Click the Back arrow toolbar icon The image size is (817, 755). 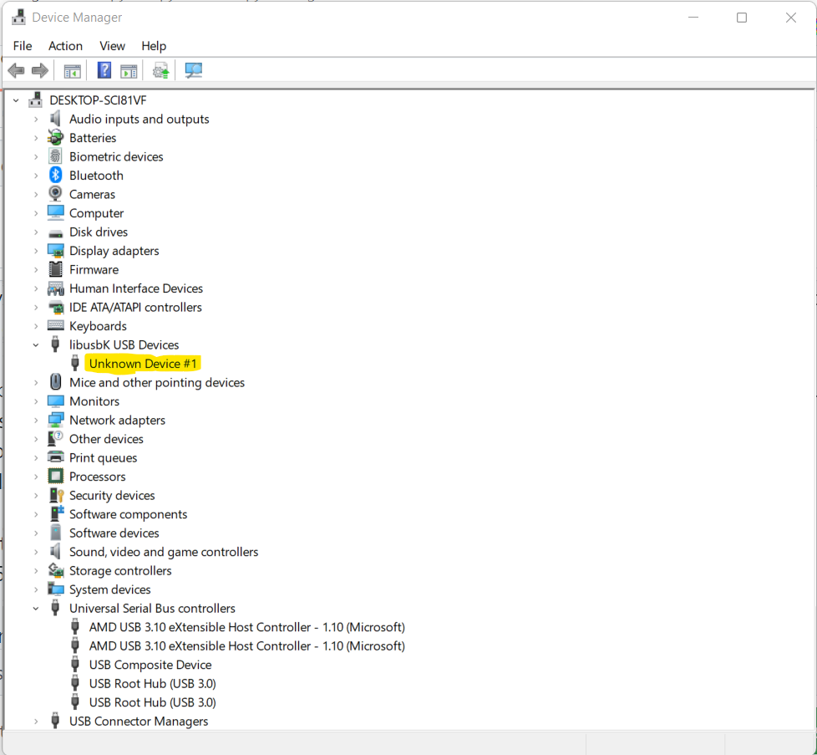(x=16, y=70)
